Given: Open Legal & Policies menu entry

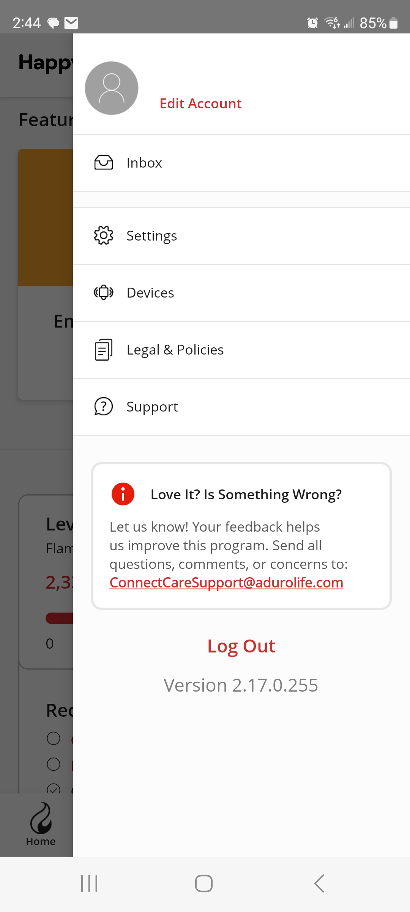Looking at the screenshot, I should (x=241, y=350).
